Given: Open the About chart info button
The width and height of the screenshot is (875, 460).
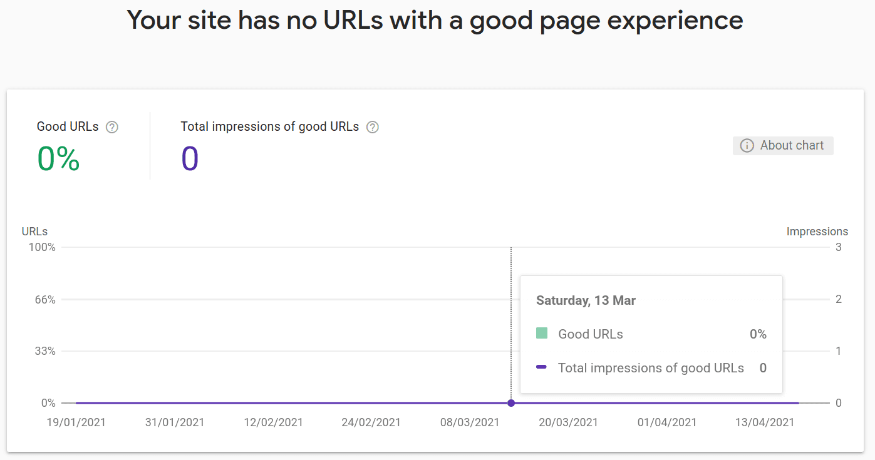Looking at the screenshot, I should [x=783, y=146].
